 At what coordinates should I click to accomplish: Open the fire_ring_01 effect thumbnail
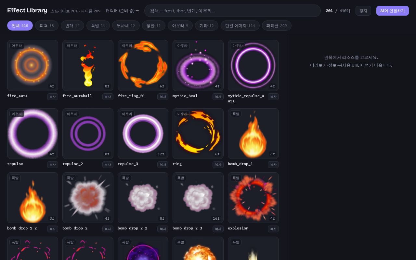[143, 65]
